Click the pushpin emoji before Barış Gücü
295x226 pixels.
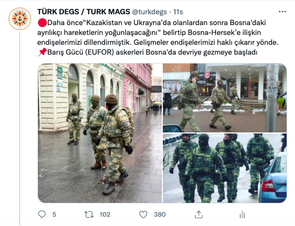click(42, 52)
